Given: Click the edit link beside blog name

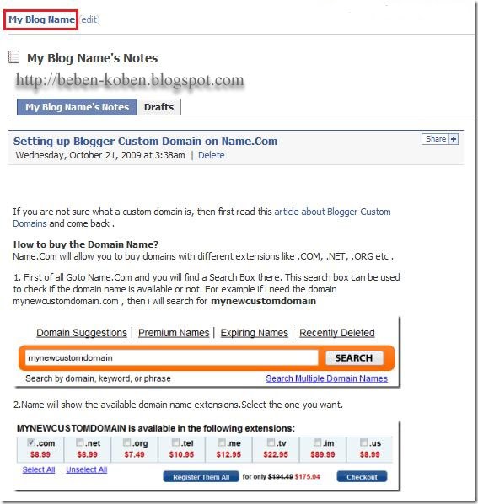Looking at the screenshot, I should click(89, 19).
